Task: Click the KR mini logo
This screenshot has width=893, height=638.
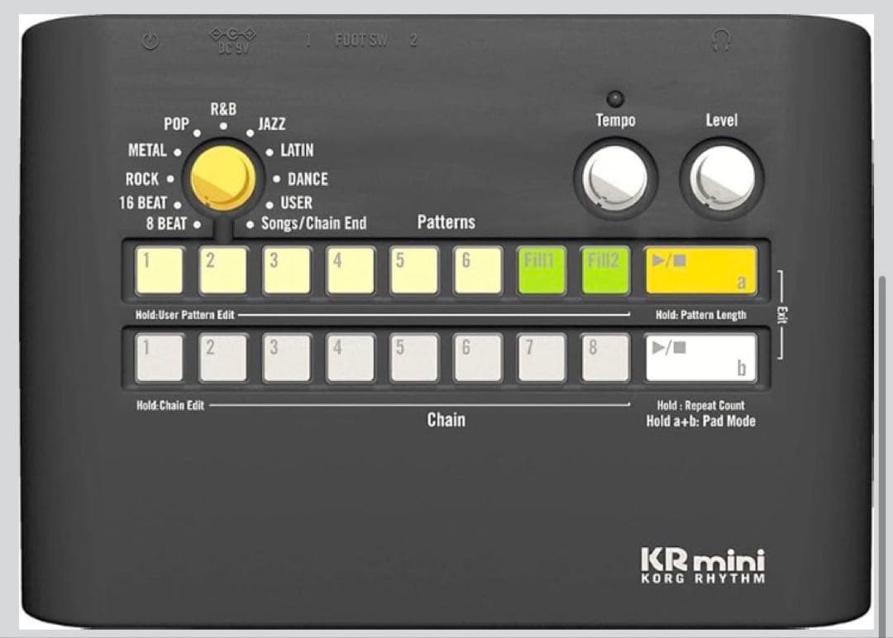Action: coord(703,559)
